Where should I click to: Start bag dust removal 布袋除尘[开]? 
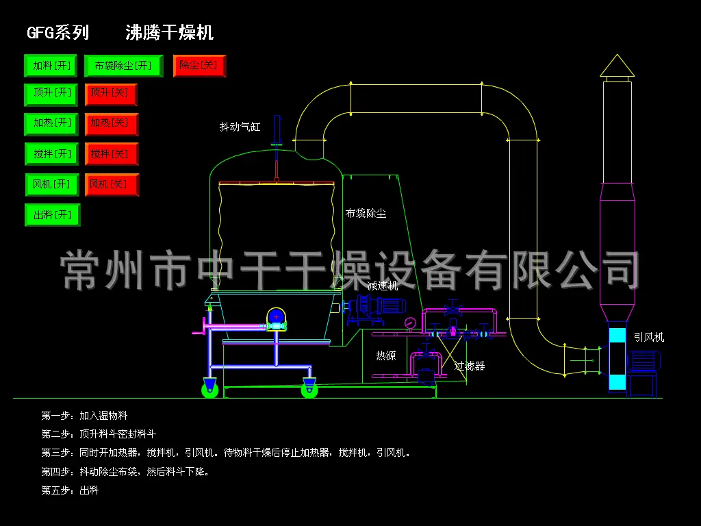click(123, 66)
